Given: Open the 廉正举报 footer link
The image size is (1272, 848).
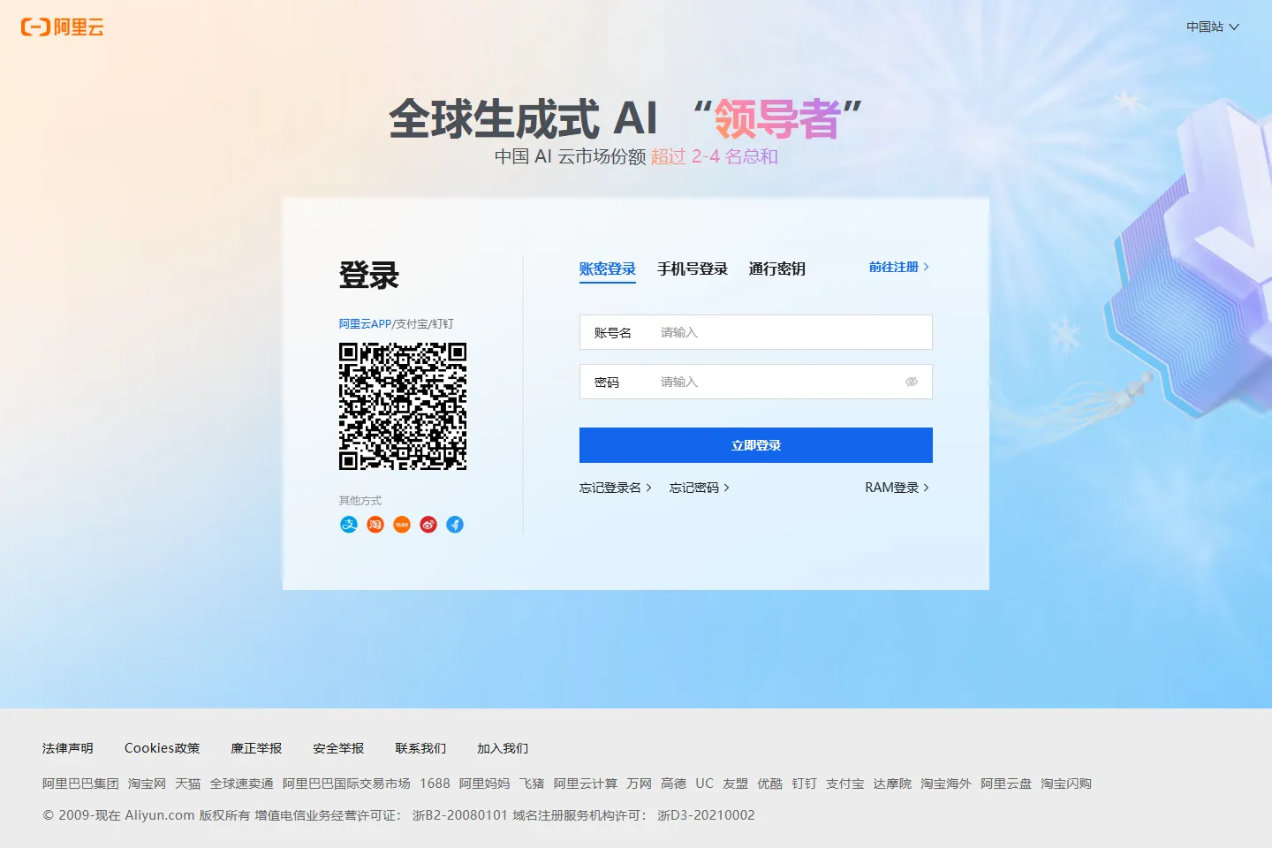Looking at the screenshot, I should 257,748.
